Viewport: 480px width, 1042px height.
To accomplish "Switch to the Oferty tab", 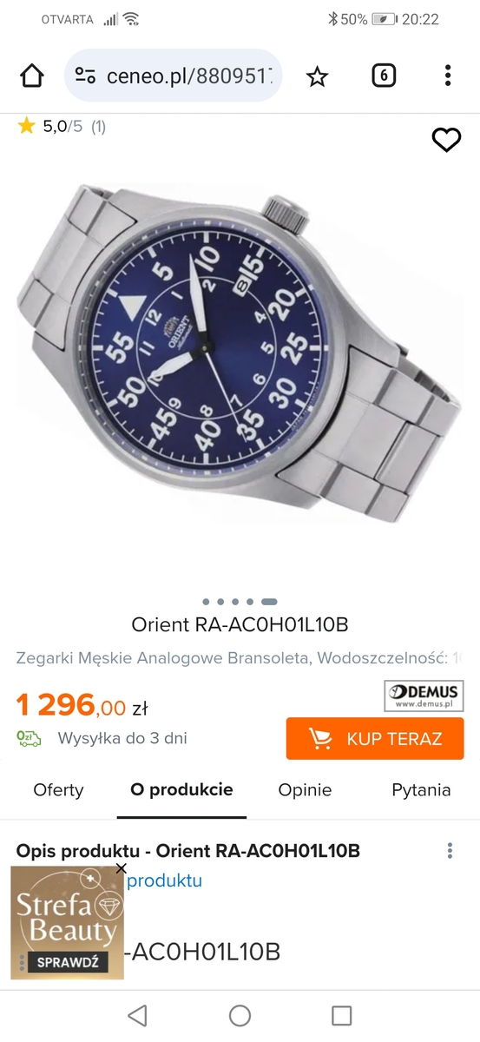I will 58,790.
